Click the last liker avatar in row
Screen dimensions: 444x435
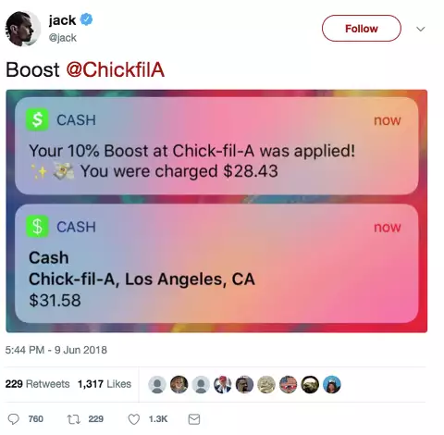click(x=332, y=385)
